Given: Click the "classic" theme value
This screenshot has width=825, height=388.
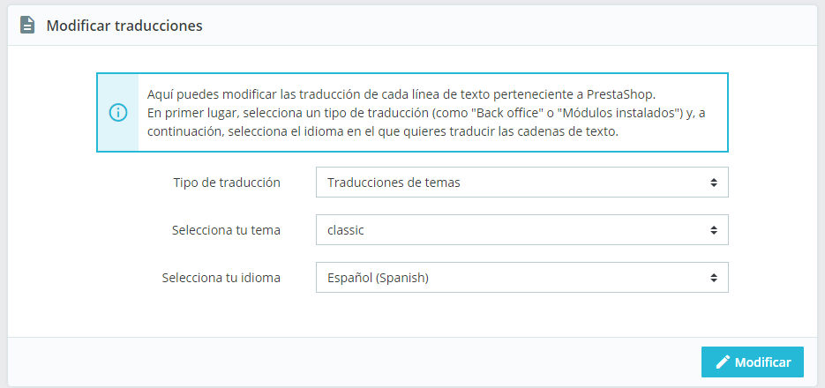Looking at the screenshot, I should (346, 230).
